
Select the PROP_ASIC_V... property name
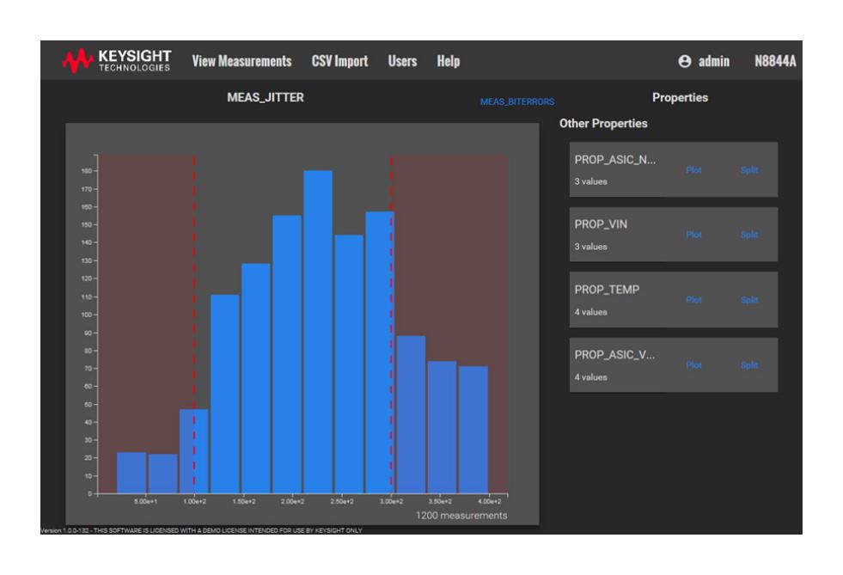pos(614,355)
